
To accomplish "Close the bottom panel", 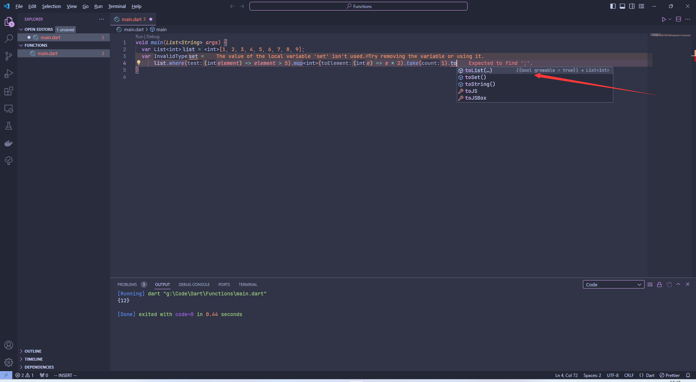I will click(688, 285).
